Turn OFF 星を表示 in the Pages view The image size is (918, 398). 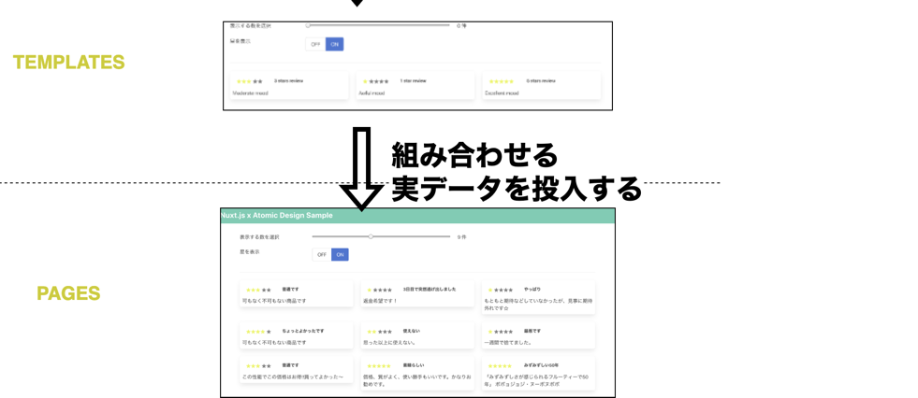[322, 254]
